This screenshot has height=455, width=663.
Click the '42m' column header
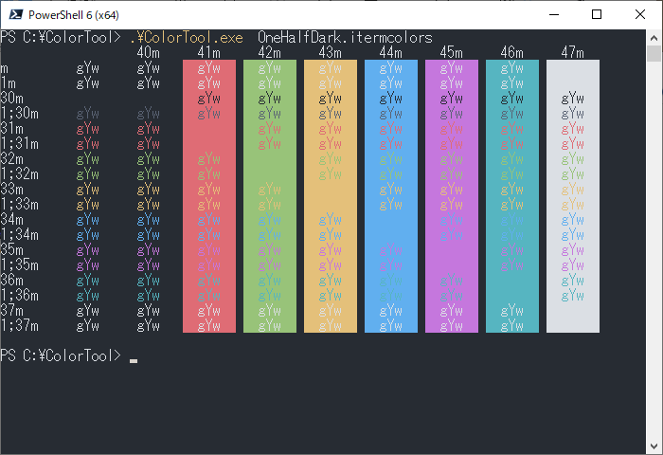tap(269, 53)
